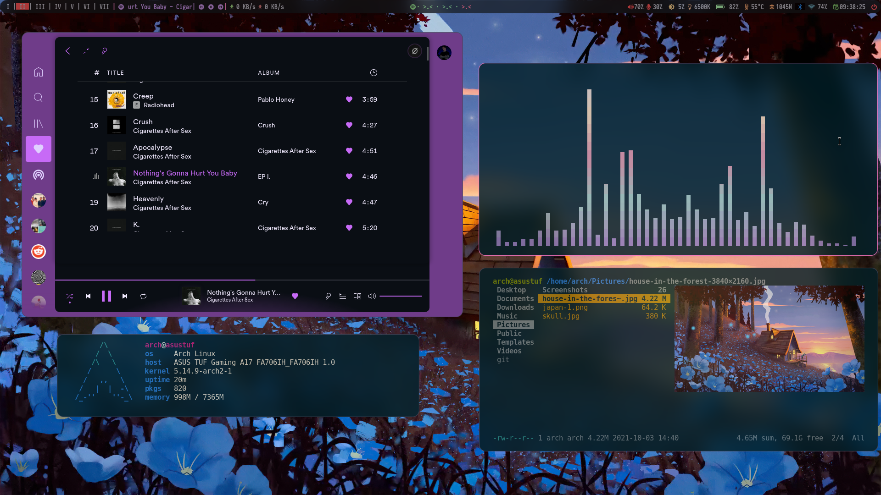Mute audio using the speaker icon
Screen dimensions: 881x495
click(x=372, y=296)
